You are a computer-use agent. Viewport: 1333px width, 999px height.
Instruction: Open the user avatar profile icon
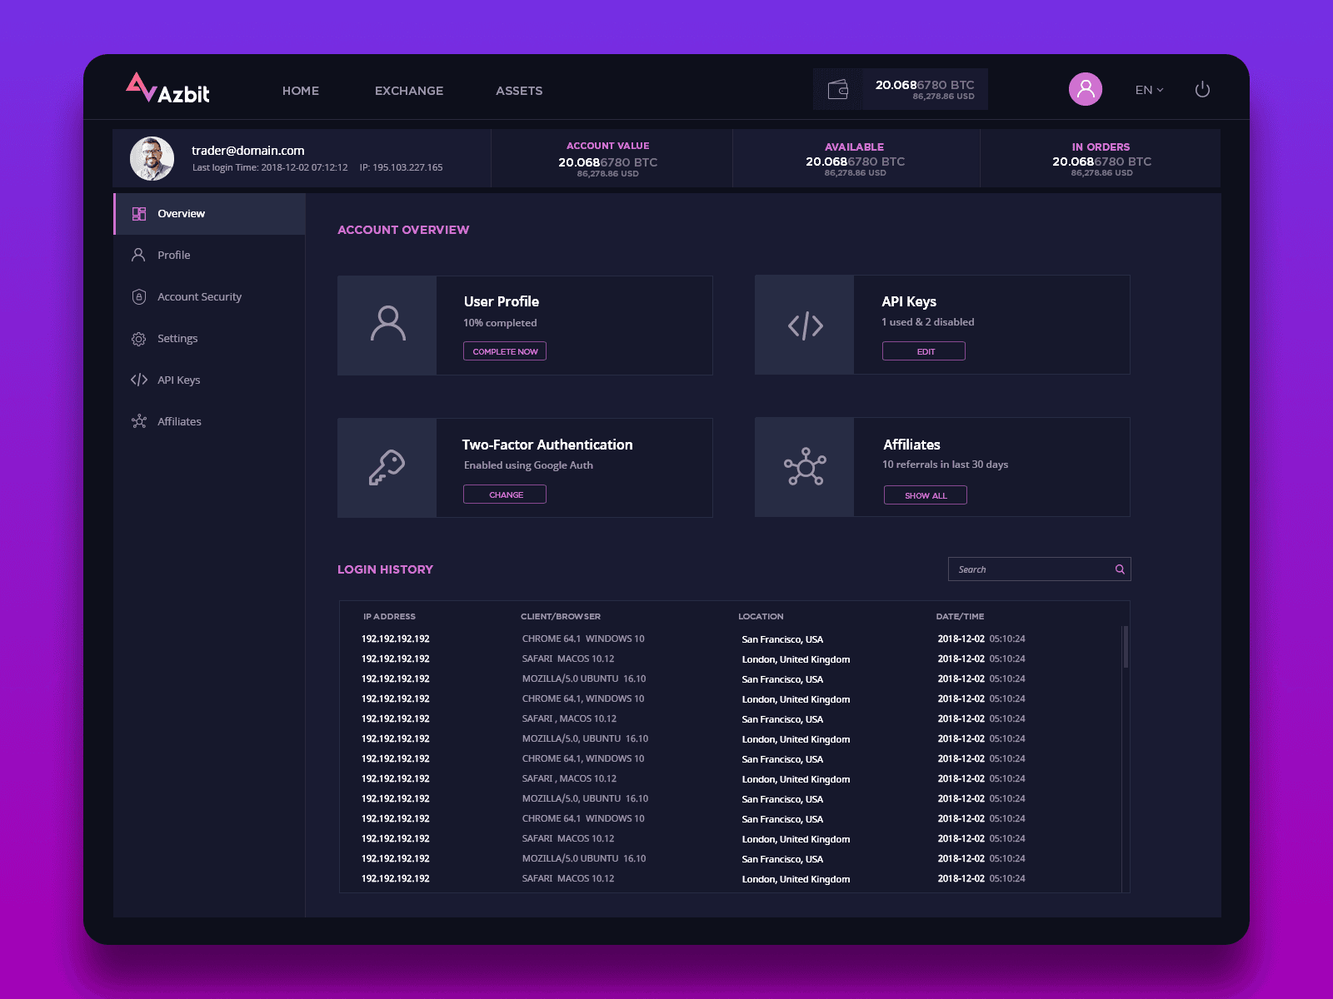[x=1085, y=88]
